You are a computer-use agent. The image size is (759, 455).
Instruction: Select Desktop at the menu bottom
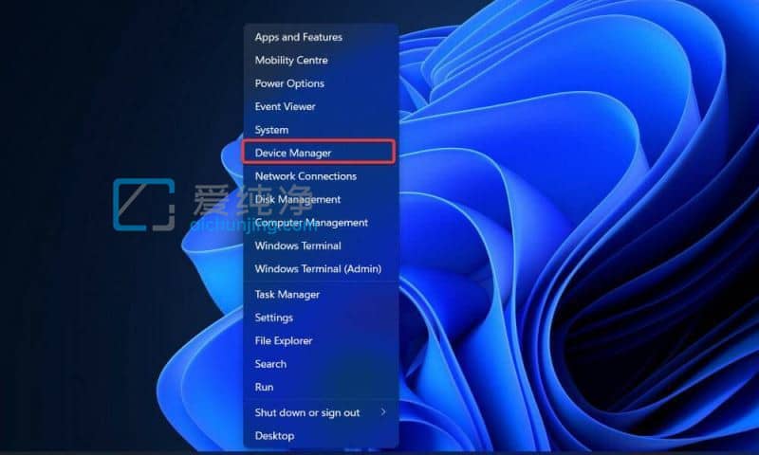tap(274, 436)
